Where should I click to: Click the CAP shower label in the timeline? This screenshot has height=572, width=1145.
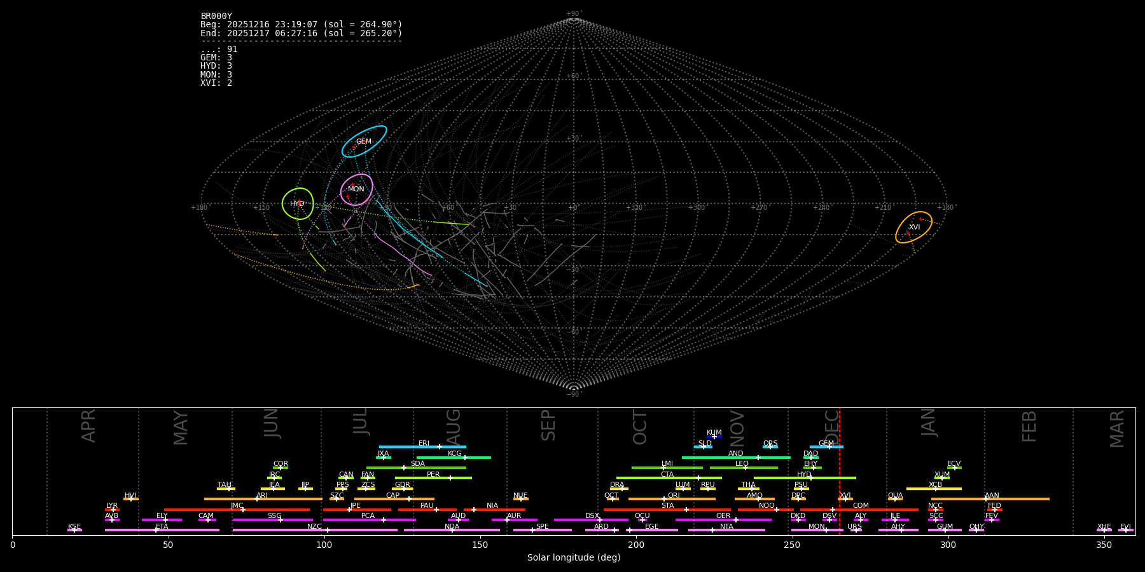[x=393, y=496]
